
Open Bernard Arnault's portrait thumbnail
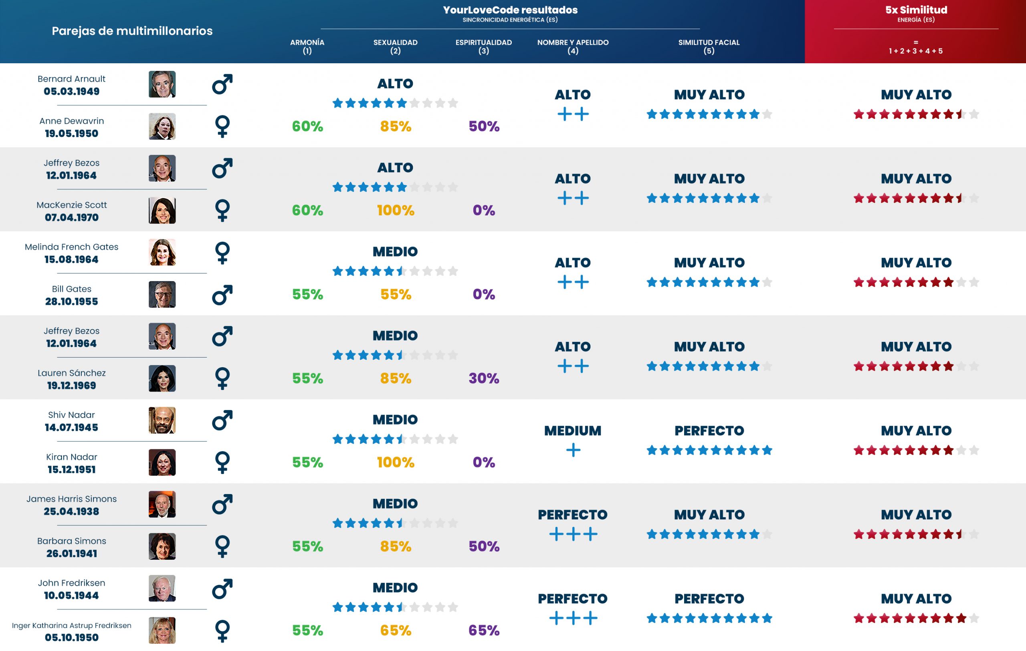coord(162,84)
